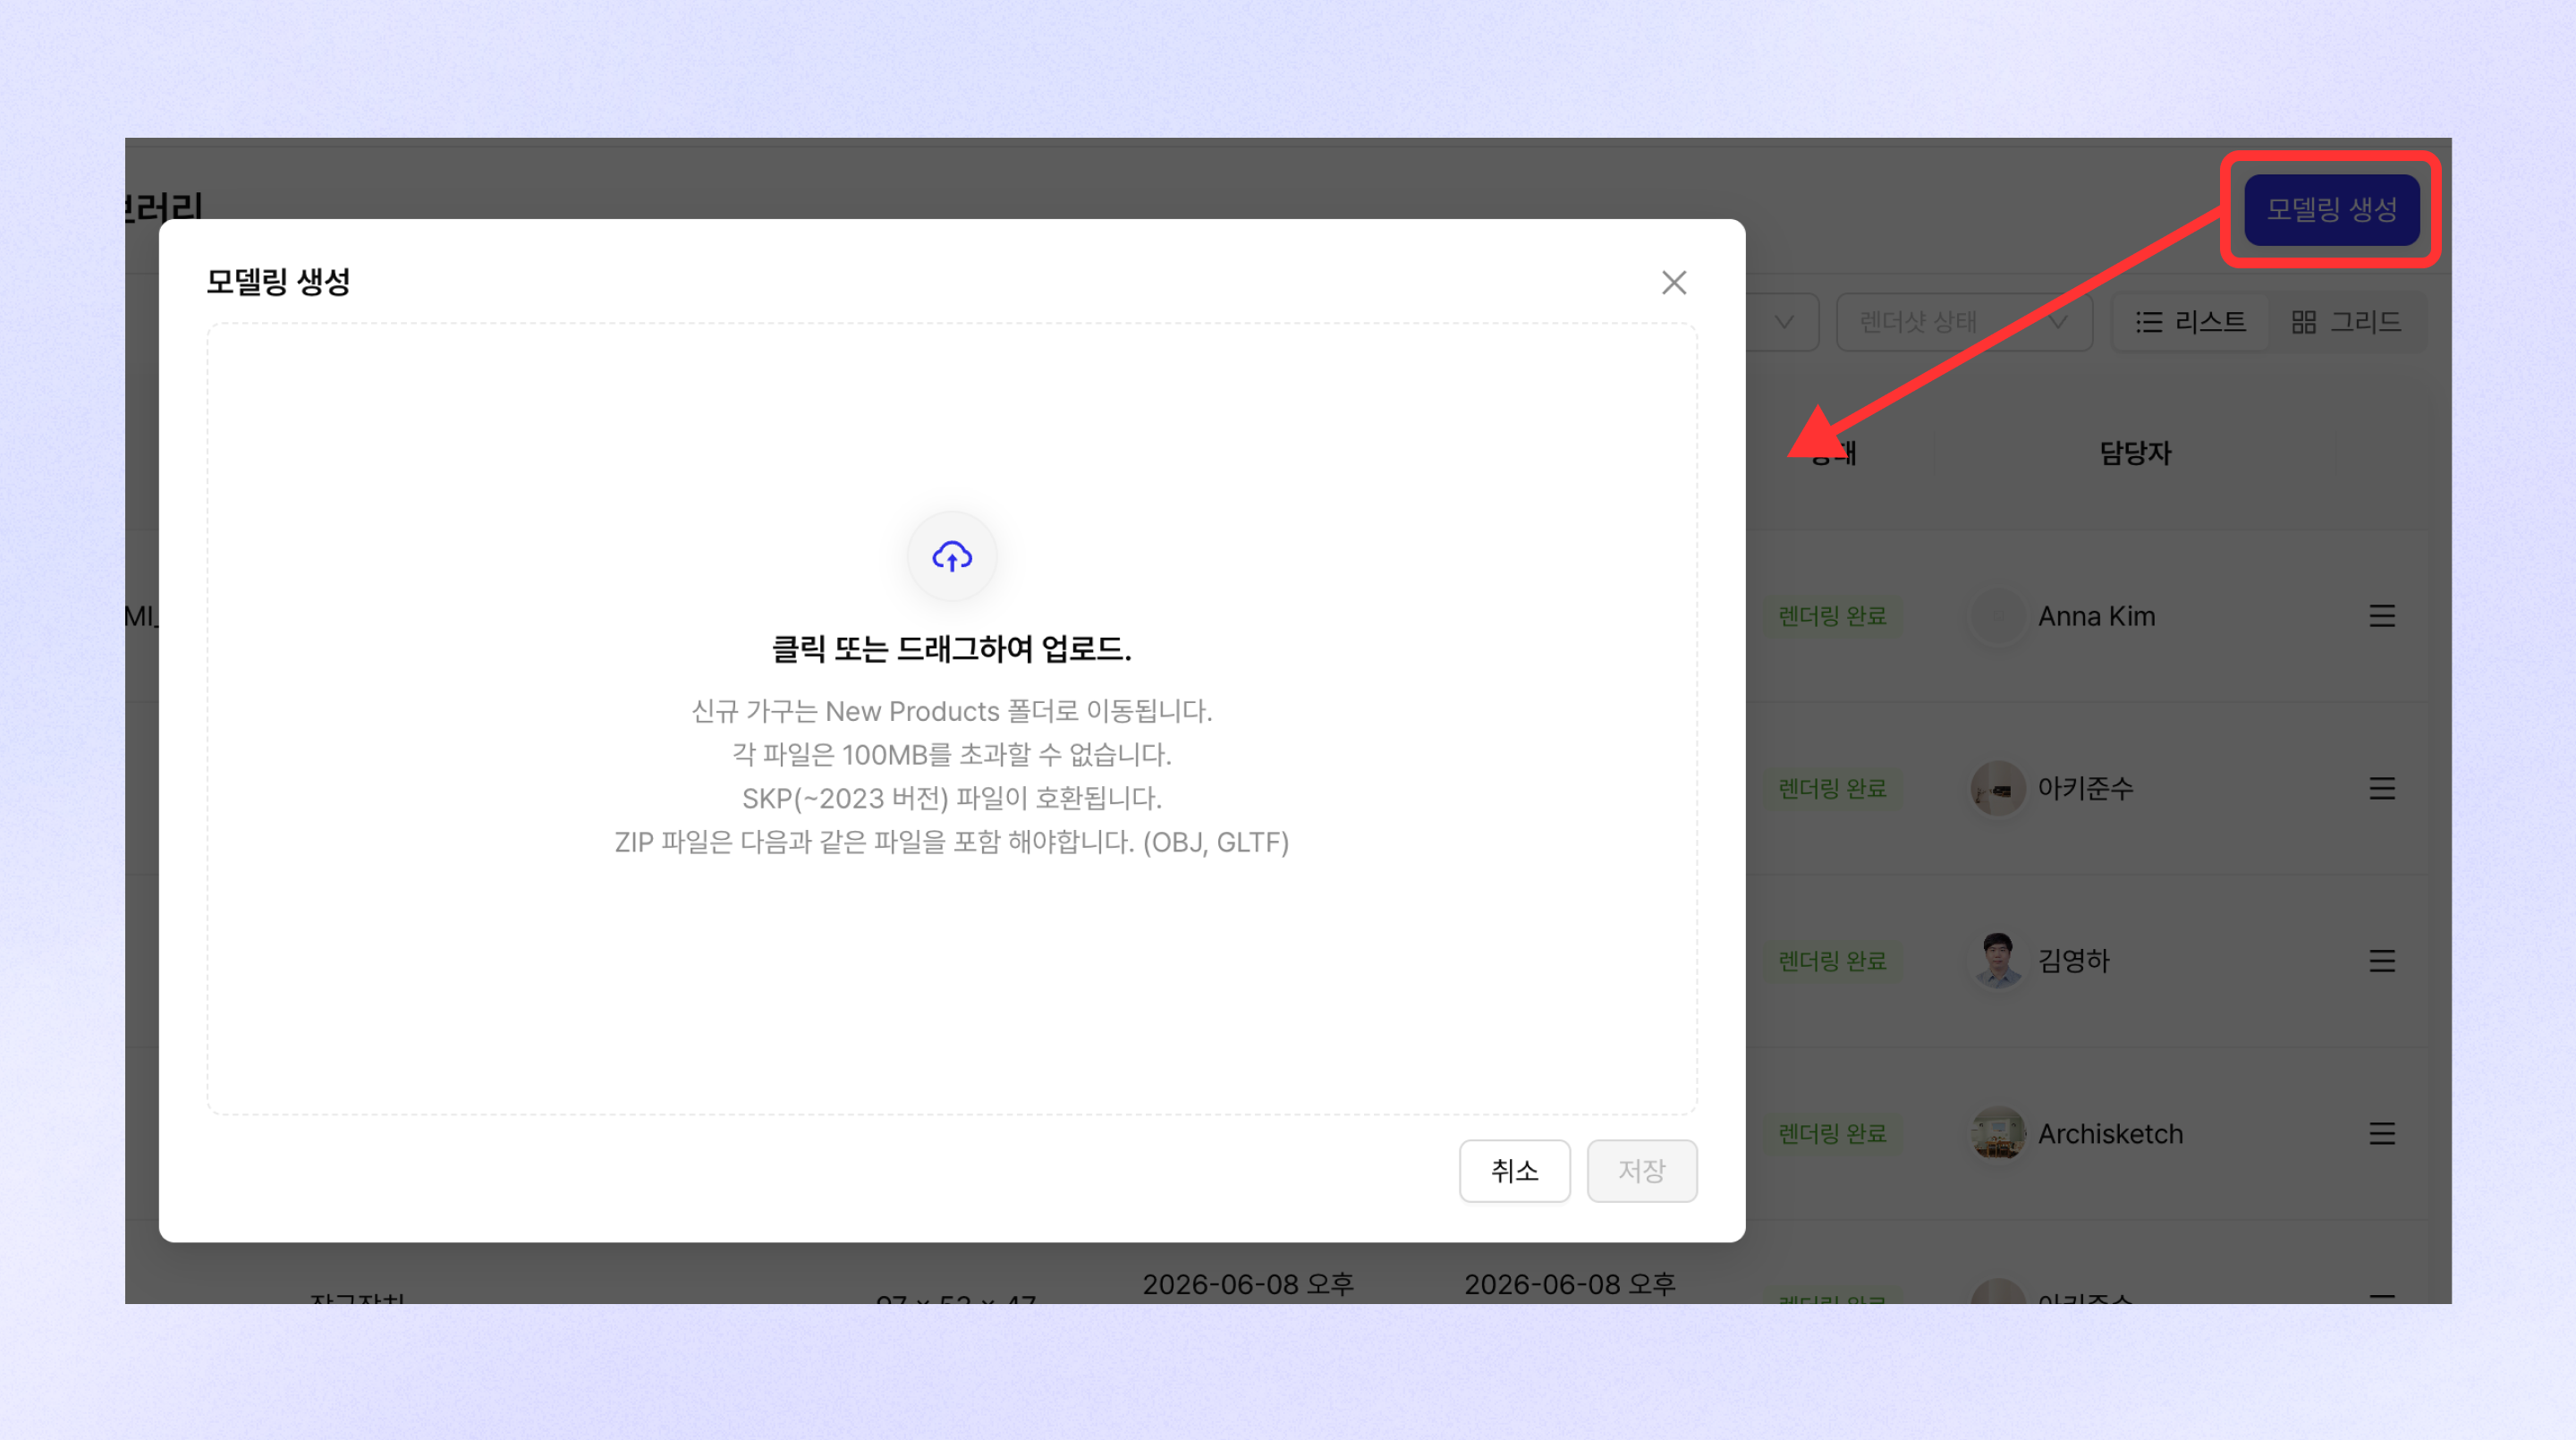Screen dimensions: 2576x1440
Task: Click the upload drop zone text
Action: point(951,649)
